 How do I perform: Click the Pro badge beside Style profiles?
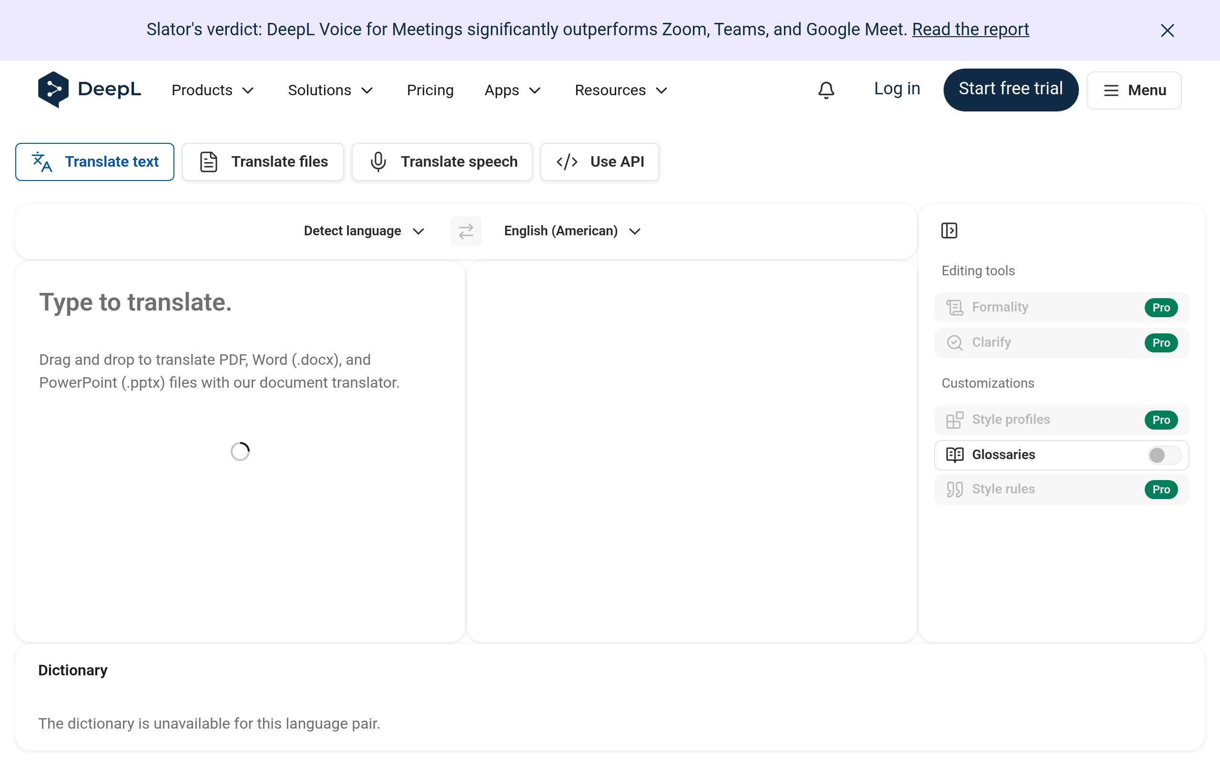click(x=1161, y=420)
